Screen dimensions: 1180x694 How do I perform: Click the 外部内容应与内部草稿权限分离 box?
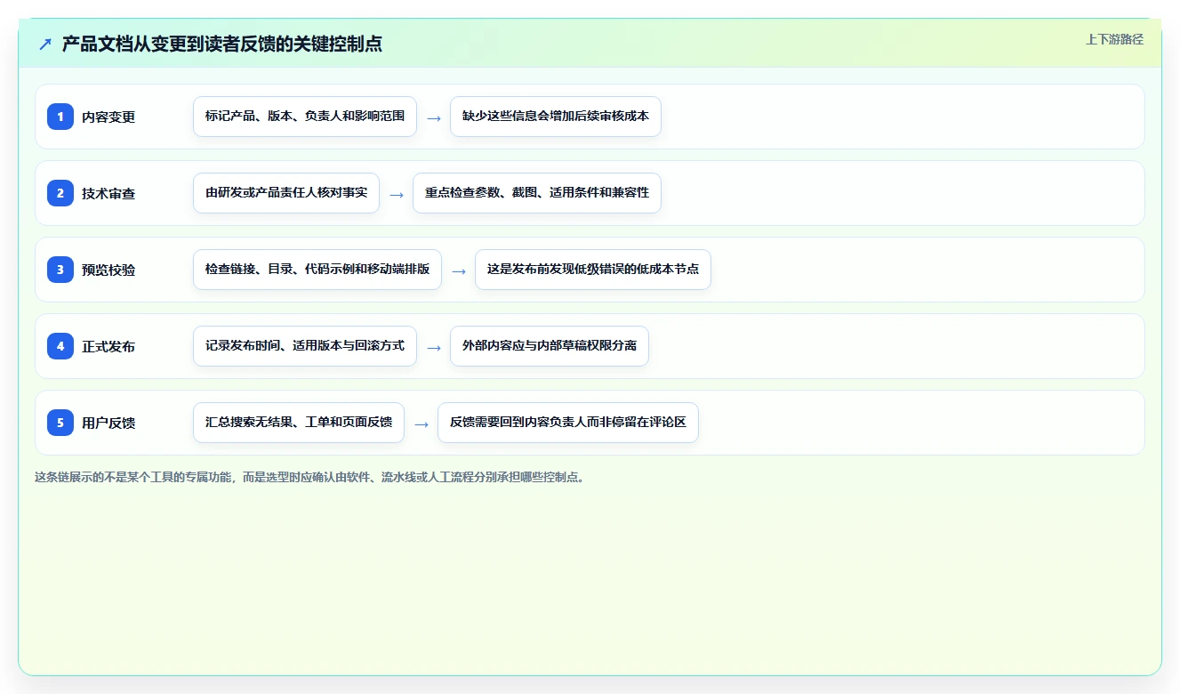coord(550,346)
